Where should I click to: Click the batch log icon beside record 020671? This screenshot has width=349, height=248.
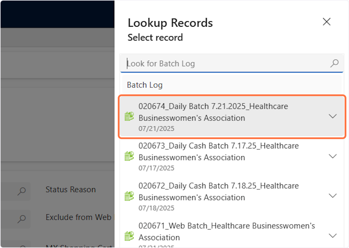[129, 236]
